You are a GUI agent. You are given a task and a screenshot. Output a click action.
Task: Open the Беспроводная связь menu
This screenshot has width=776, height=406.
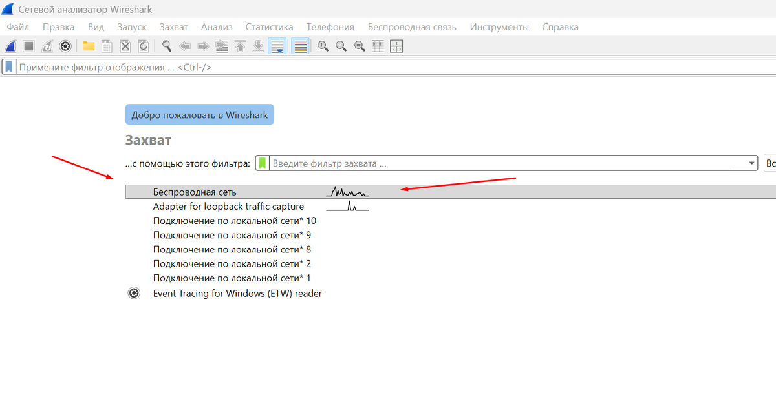click(412, 27)
